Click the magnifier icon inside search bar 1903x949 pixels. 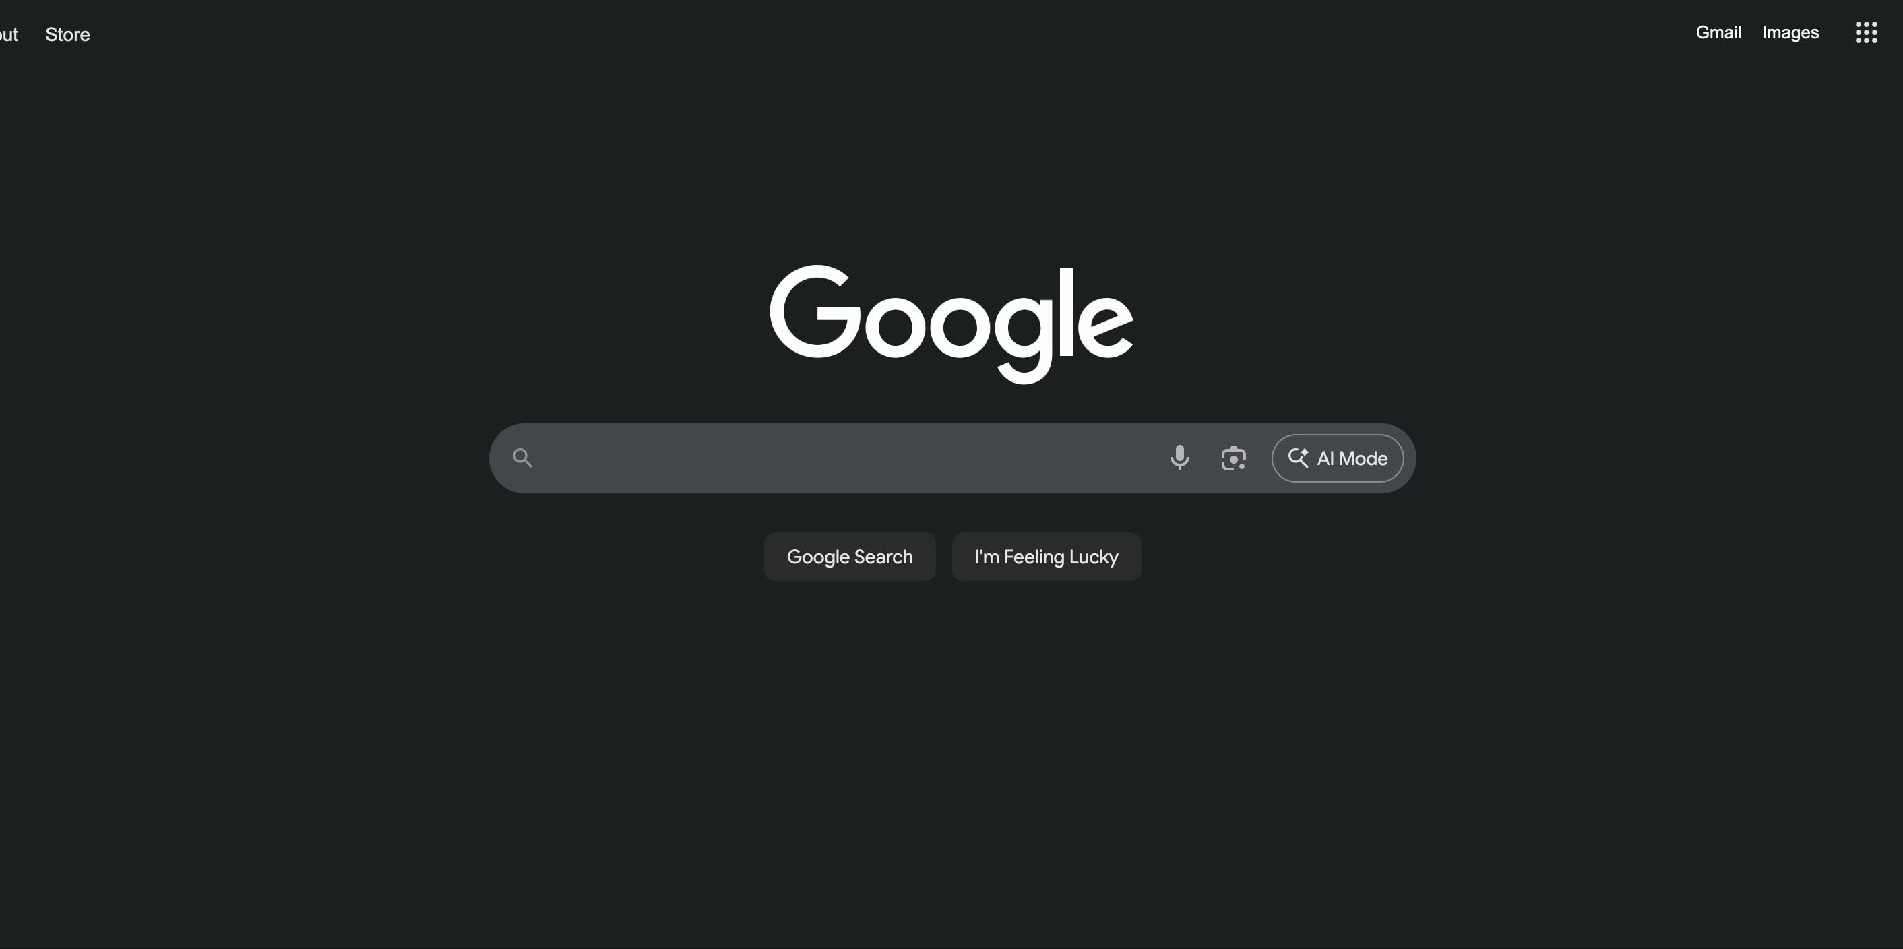point(522,458)
